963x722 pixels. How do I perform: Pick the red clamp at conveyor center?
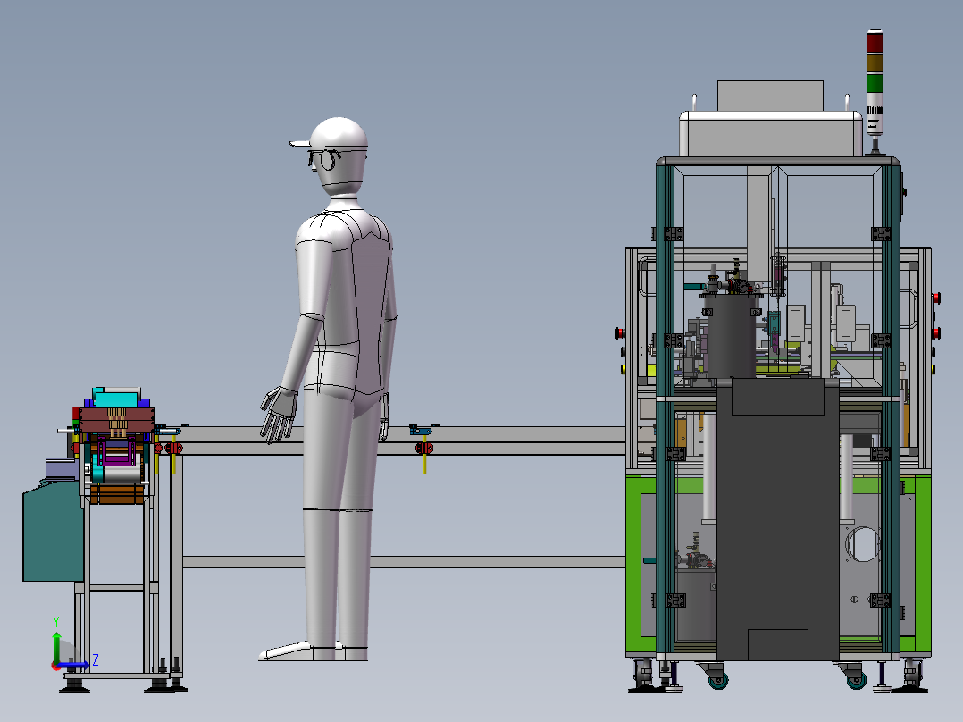tap(423, 448)
